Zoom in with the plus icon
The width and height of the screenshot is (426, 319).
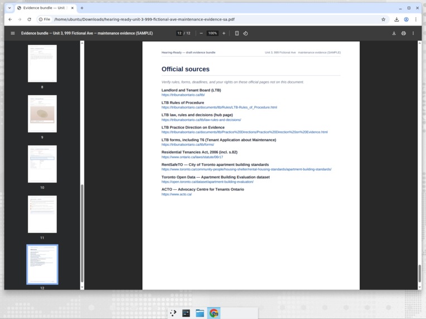tap(224, 33)
